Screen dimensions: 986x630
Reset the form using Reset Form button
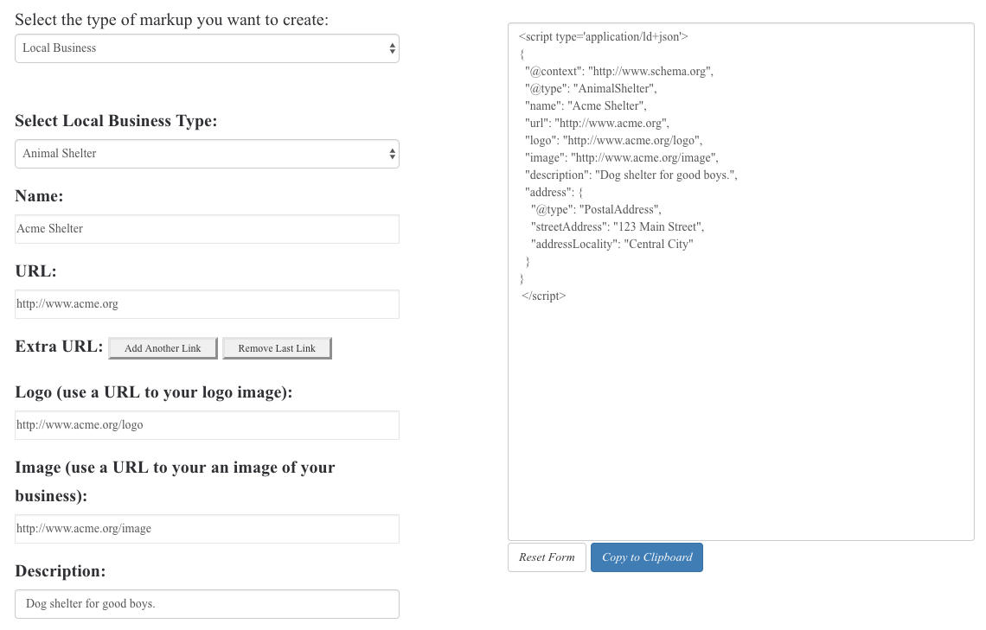pos(547,557)
